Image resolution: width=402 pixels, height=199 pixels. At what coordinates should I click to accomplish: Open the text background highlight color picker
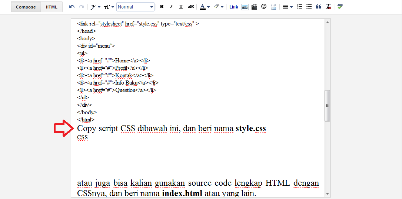[218, 7]
